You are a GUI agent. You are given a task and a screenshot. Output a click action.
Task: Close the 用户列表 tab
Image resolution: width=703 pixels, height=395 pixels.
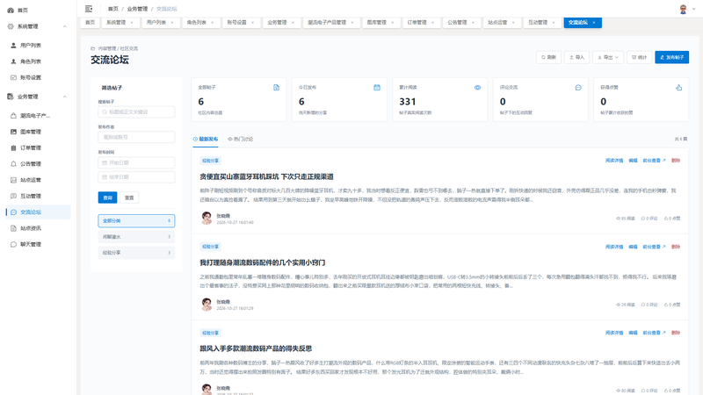[172, 23]
